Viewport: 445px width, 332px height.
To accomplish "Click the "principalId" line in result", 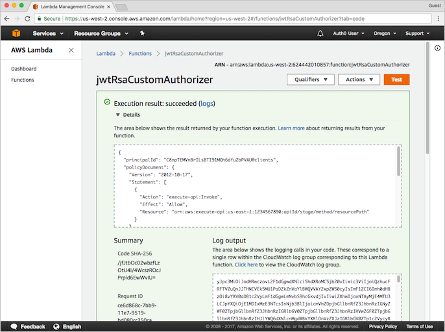I will 200,160.
